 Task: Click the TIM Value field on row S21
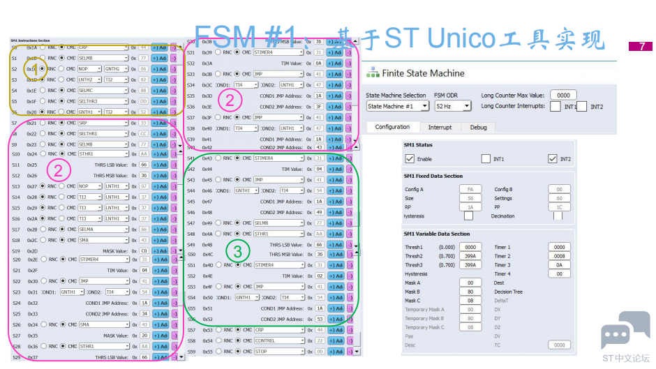click(x=144, y=270)
